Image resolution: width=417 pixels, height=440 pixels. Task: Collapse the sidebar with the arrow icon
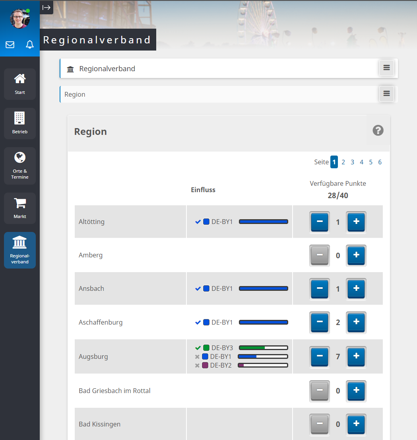[x=47, y=7]
